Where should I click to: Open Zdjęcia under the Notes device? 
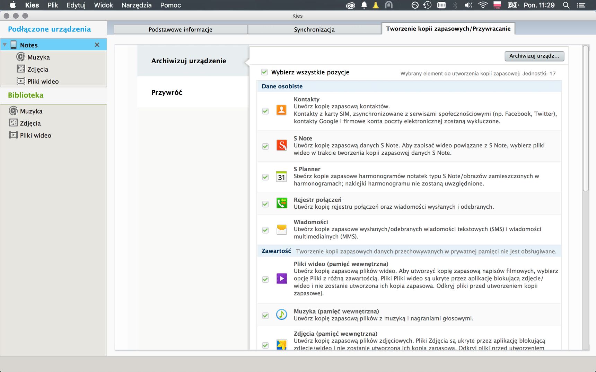[38, 69]
